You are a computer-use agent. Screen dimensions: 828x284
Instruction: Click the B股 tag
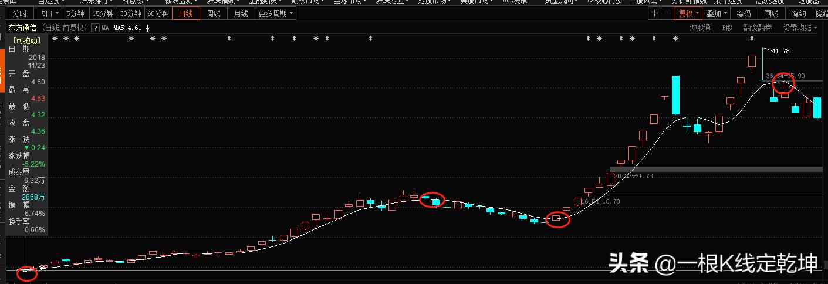728,28
